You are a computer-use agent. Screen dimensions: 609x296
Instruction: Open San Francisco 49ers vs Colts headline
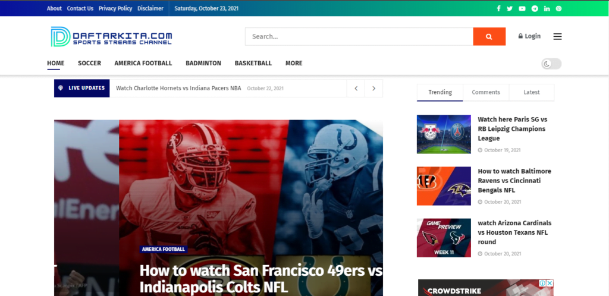tap(261, 279)
